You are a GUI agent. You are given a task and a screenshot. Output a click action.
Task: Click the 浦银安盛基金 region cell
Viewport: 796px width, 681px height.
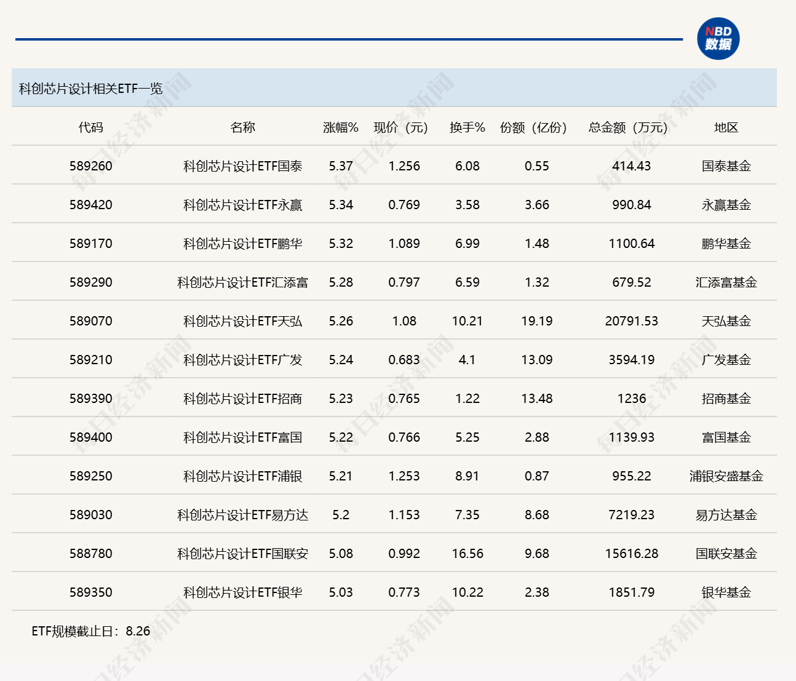coord(726,476)
